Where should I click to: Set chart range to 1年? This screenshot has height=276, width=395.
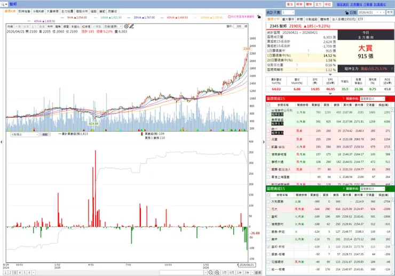[239, 272]
